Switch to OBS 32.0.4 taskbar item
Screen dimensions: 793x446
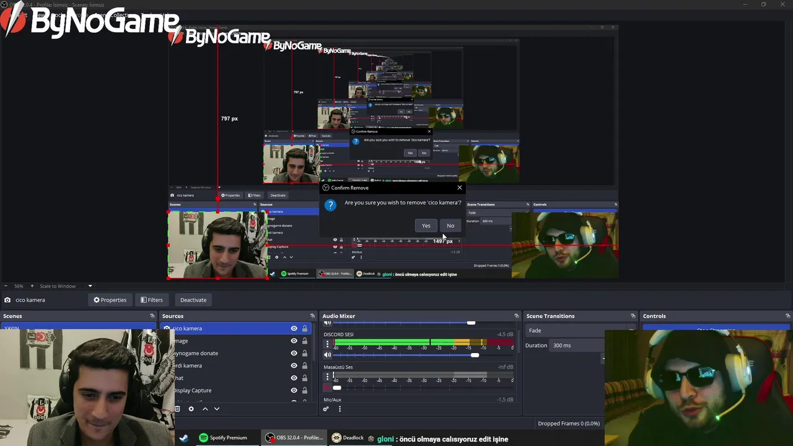294,438
